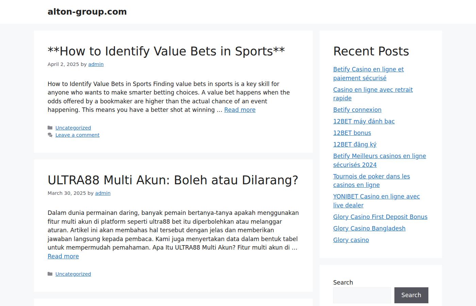
Task: Open the alton-group.com site title link
Action: point(87,12)
